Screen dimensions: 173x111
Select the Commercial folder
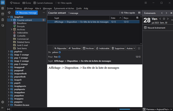point(27,39)
